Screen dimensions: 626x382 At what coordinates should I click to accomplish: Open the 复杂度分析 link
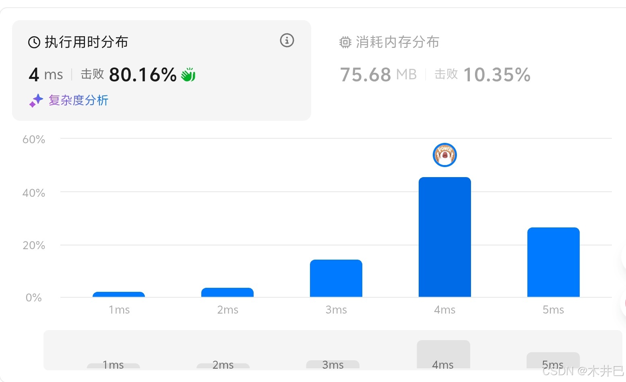(79, 100)
